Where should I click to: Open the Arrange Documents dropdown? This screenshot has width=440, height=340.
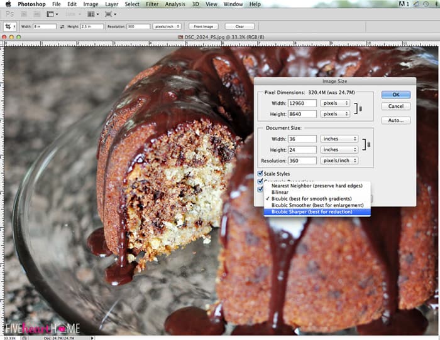point(93,14)
